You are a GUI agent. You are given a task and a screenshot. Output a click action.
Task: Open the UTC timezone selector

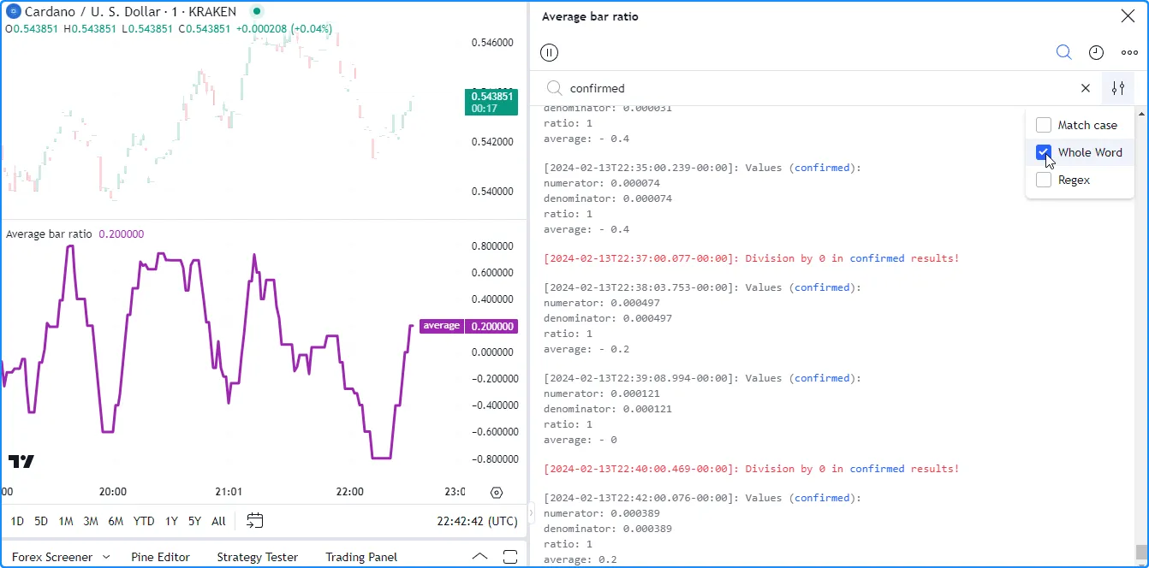pos(477,521)
